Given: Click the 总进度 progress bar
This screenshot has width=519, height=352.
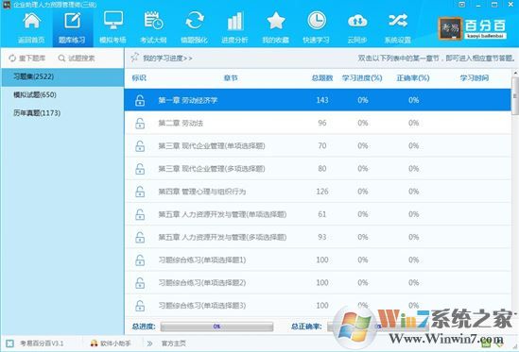Looking at the screenshot, I should pyautogui.click(x=216, y=327).
